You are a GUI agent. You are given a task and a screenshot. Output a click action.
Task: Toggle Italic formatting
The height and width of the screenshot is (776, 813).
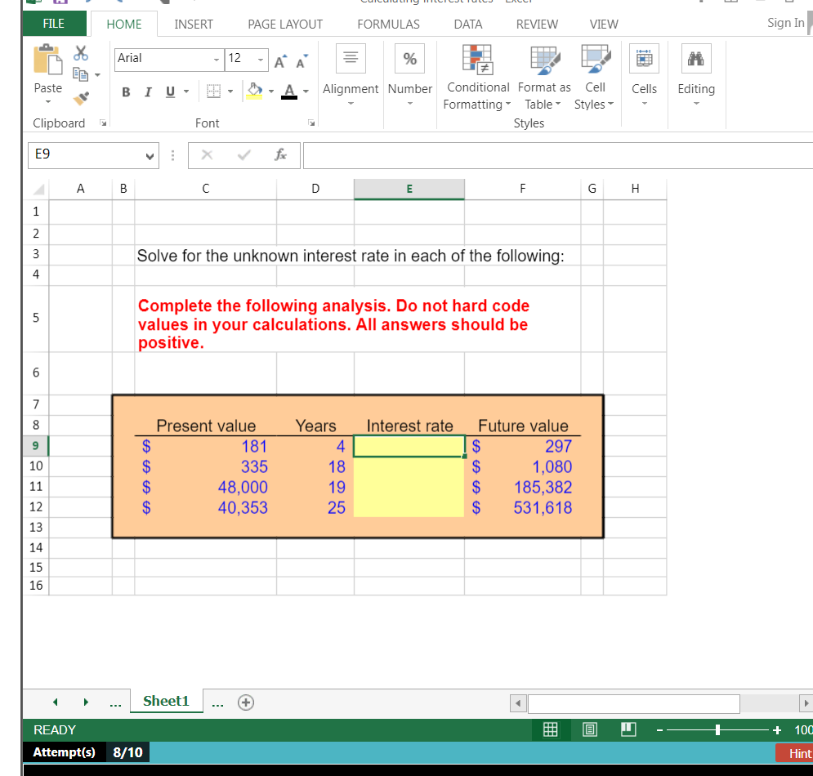[147, 92]
